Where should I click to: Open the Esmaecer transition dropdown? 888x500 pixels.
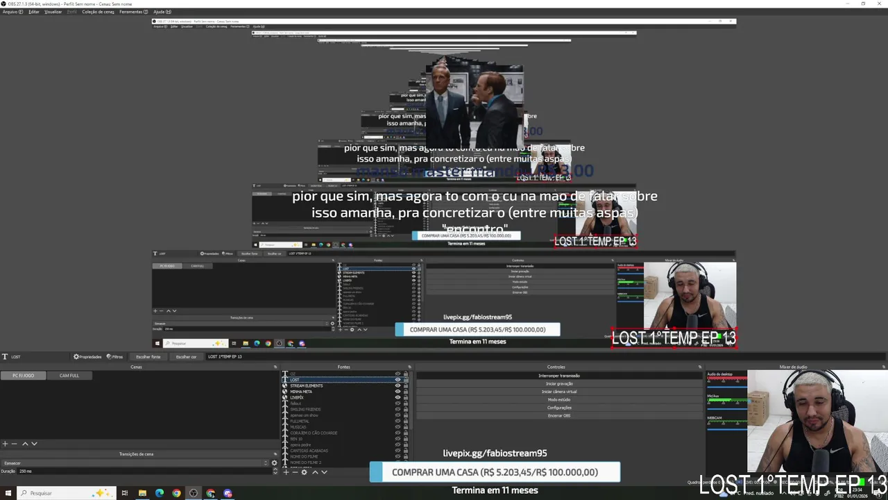134,463
